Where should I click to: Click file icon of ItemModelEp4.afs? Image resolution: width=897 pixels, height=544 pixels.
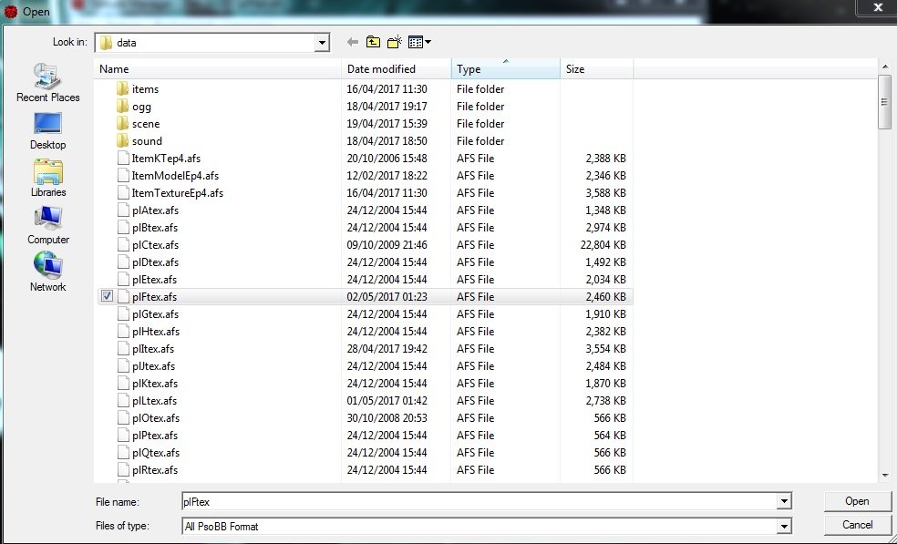123,175
